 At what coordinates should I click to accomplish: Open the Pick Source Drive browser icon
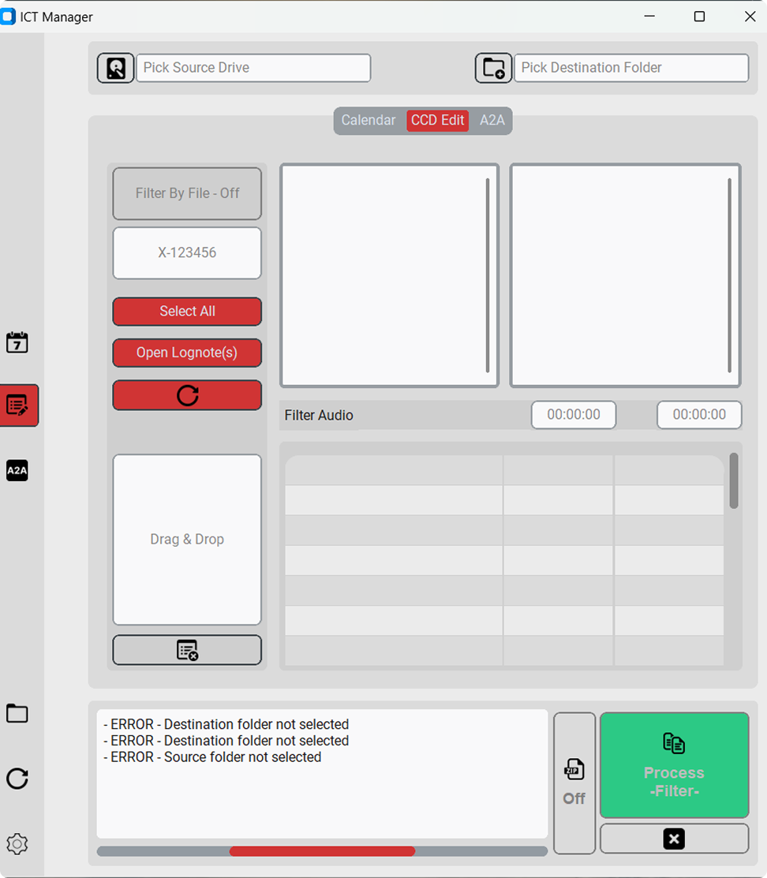115,68
